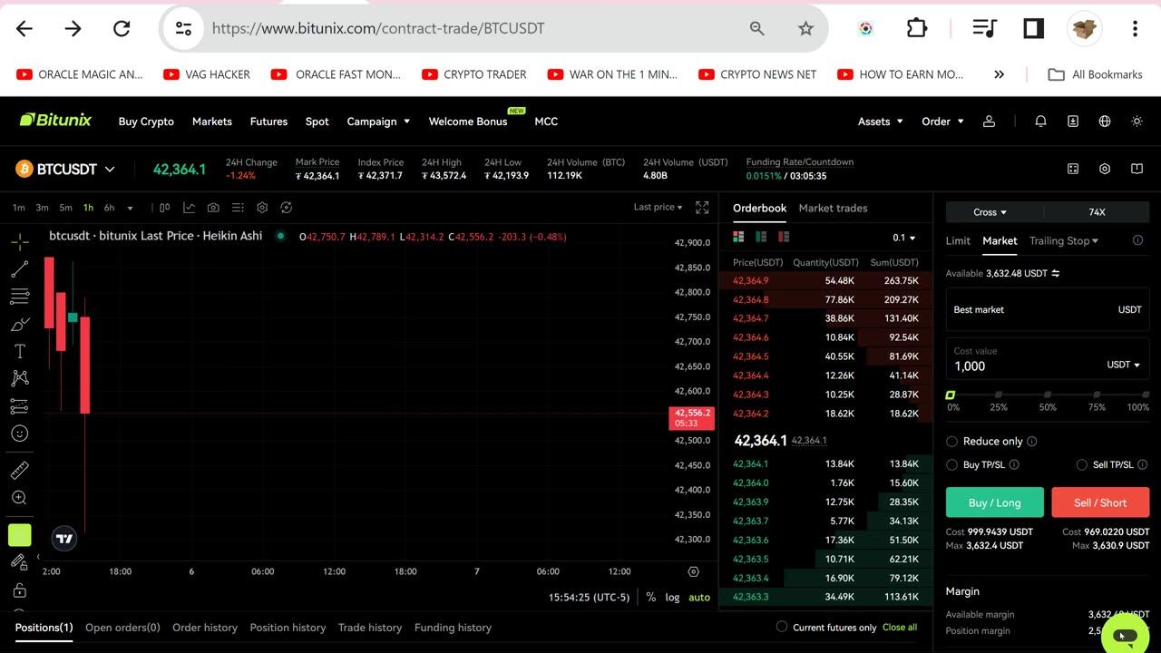Open the Trailing Stop order type dropdown
The width and height of the screenshot is (1161, 653).
[x=1064, y=240]
